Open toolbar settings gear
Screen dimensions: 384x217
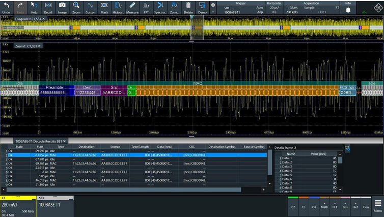pos(213,5)
